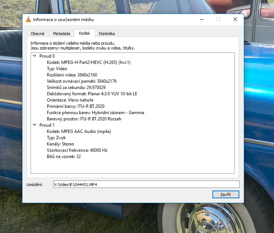The image size is (274, 233).
Task: Select the Dekódovaný formát row
Action: (92, 94)
